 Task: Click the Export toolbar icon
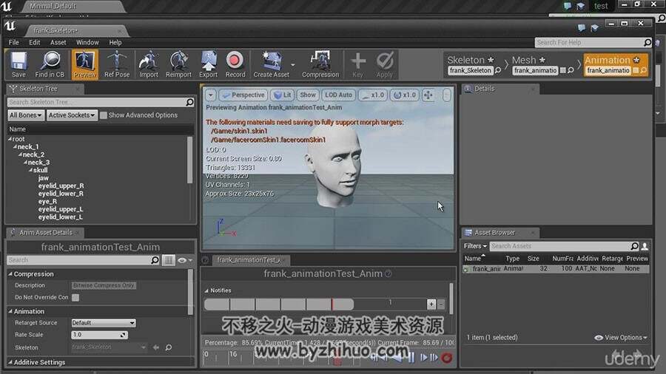208,64
